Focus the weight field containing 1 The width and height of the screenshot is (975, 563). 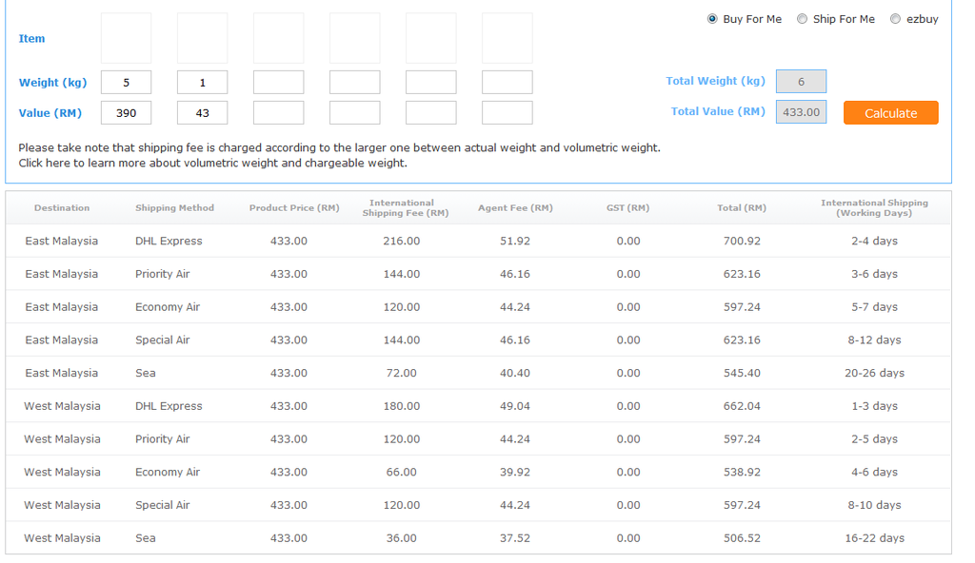202,83
